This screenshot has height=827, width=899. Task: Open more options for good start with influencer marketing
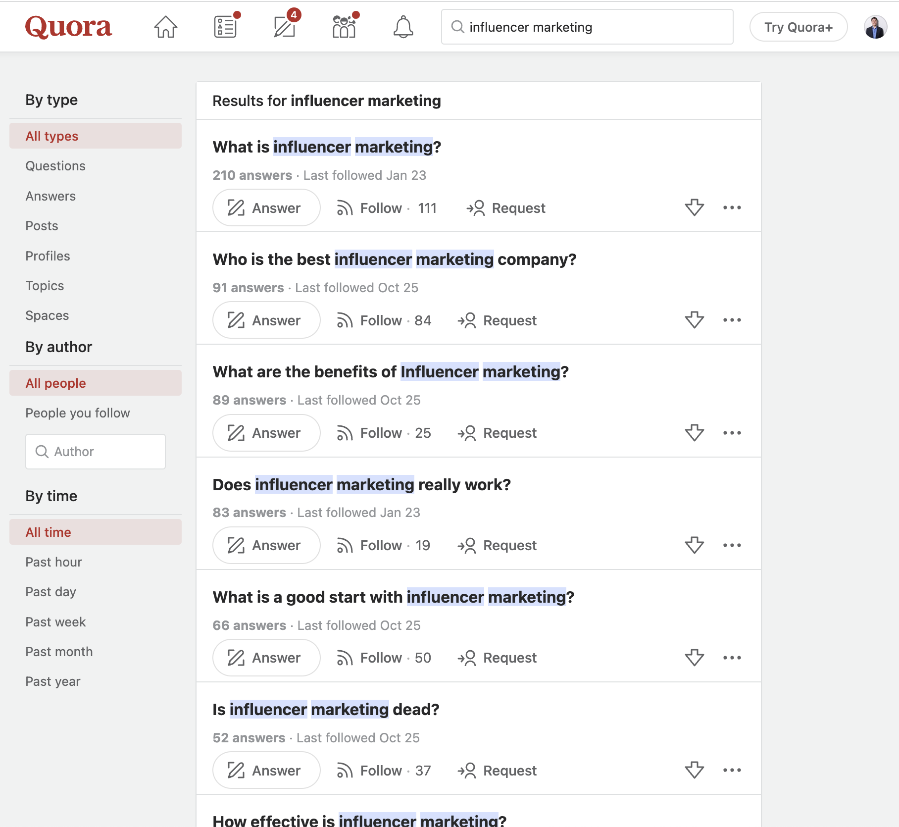pos(732,658)
